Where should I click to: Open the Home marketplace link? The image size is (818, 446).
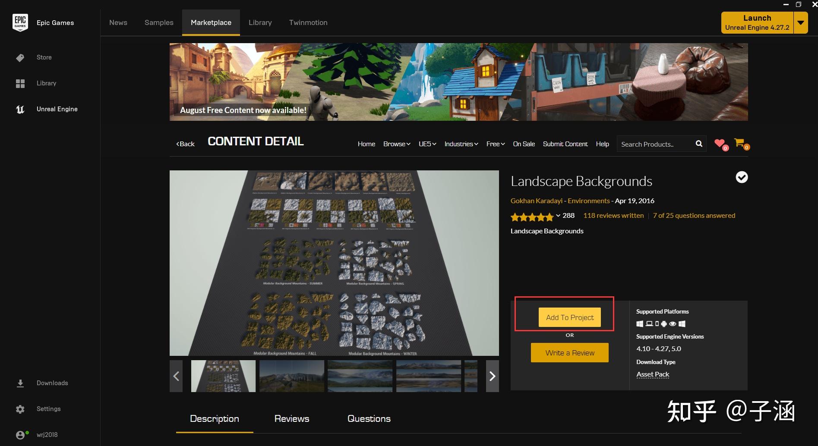(366, 144)
